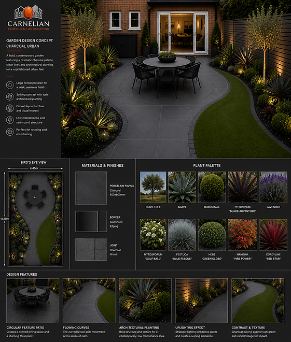Open the Lavender plant photo

point(273,187)
